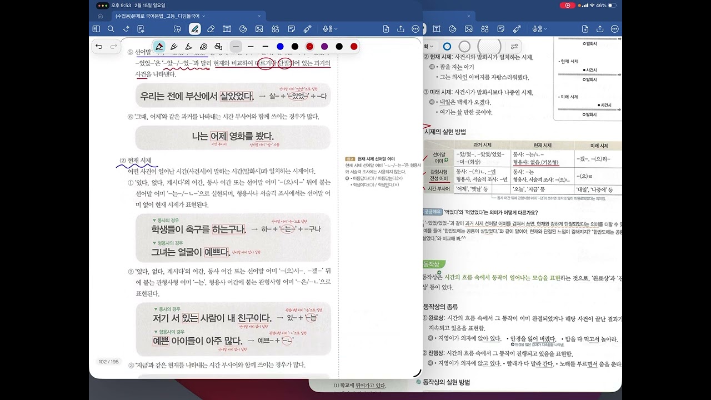Open multitasking three-dot control at screen top
This screenshot has width=711, height=400.
pyautogui.click(x=102, y=6)
